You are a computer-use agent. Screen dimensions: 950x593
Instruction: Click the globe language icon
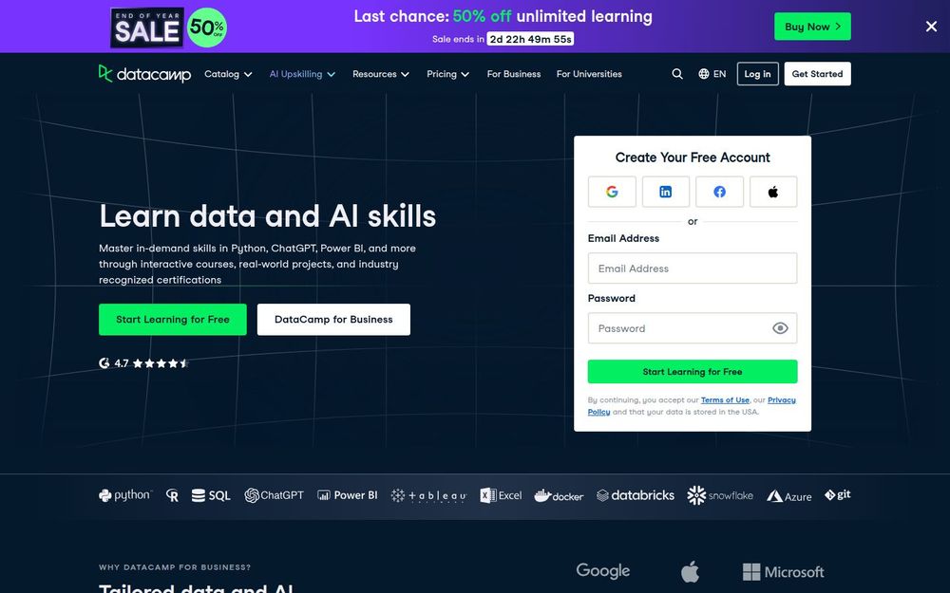tap(703, 74)
